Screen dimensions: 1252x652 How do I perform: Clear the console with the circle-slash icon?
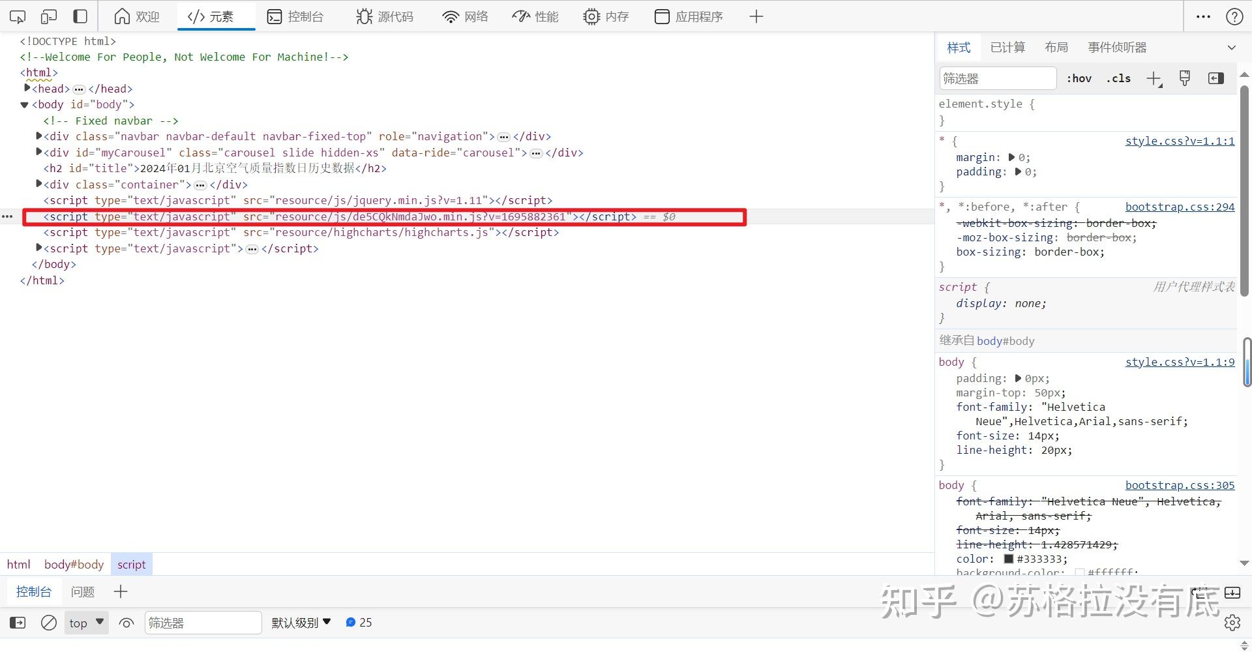click(x=49, y=623)
